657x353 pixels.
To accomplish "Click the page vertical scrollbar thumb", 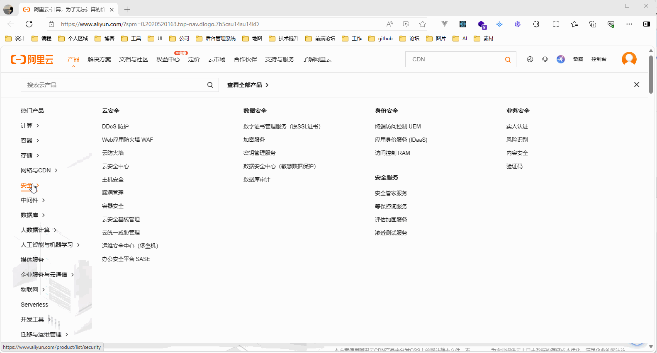I will (651, 75).
